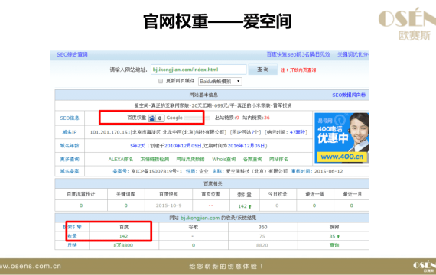This screenshot has width=436, height=275.
Task: Click the 搜狗 column header
Action: pyautogui.click(x=334, y=227)
